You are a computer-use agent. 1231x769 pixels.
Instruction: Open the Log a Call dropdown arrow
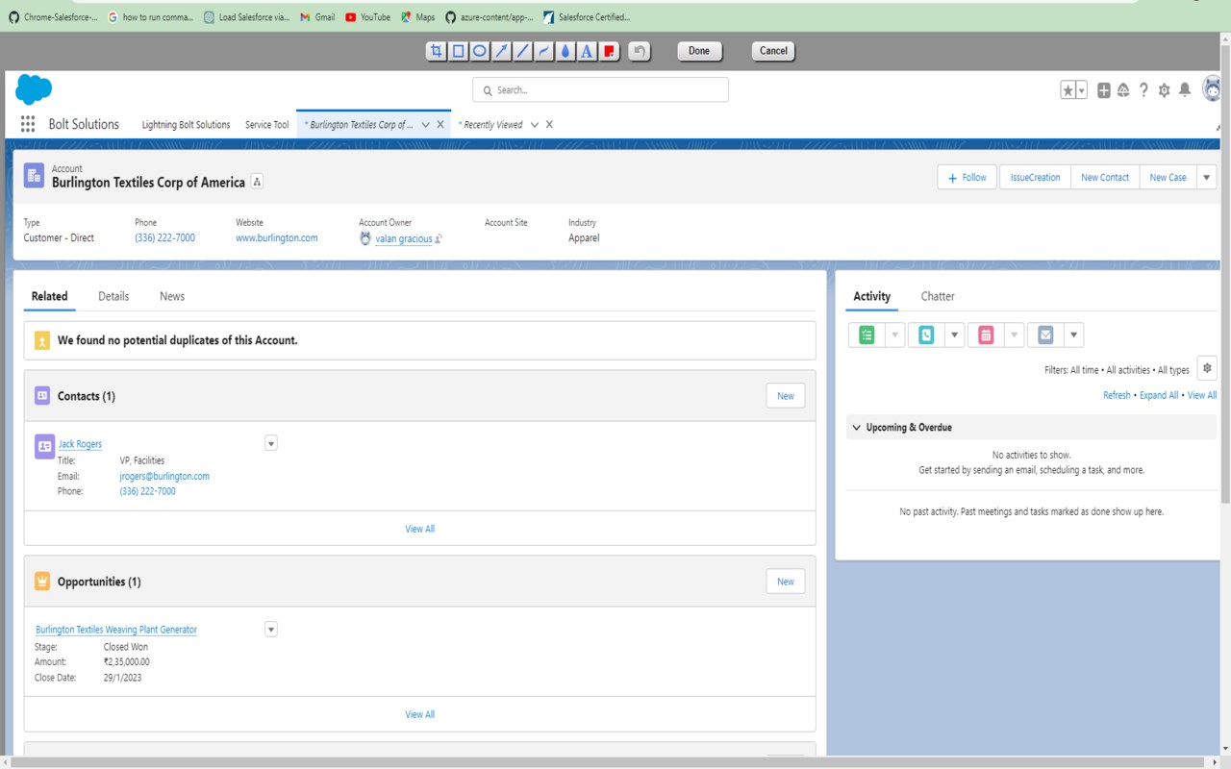(954, 335)
